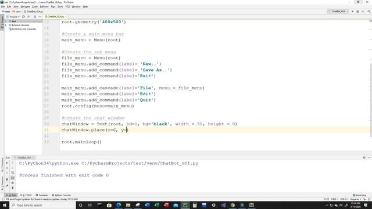Image resolution: width=372 pixels, height=209 pixels.
Task: Open the Navigate menu
Action: [25, 6]
